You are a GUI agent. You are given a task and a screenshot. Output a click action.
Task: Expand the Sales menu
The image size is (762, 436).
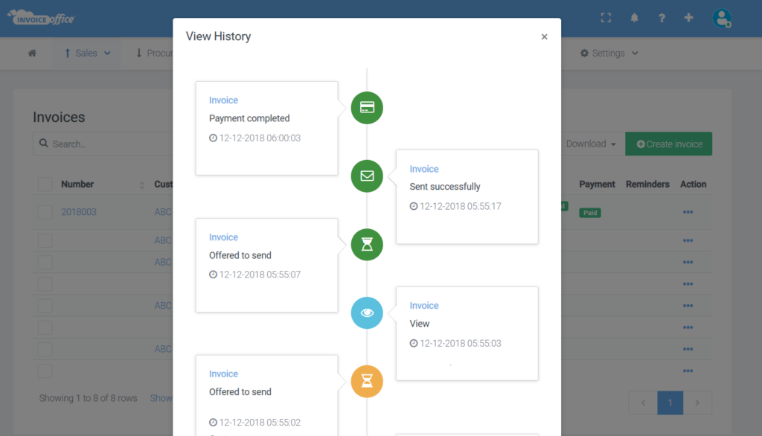tap(88, 53)
